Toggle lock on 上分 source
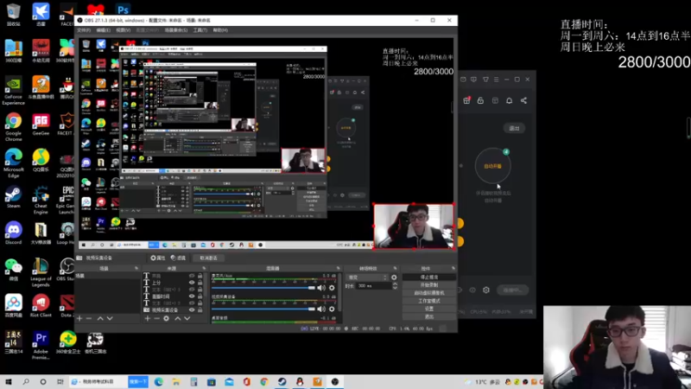 pyautogui.click(x=200, y=283)
